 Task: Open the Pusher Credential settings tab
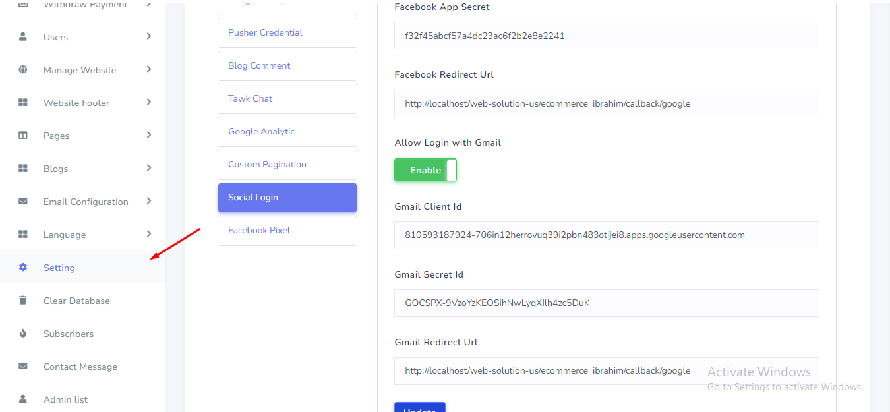pyautogui.click(x=287, y=33)
